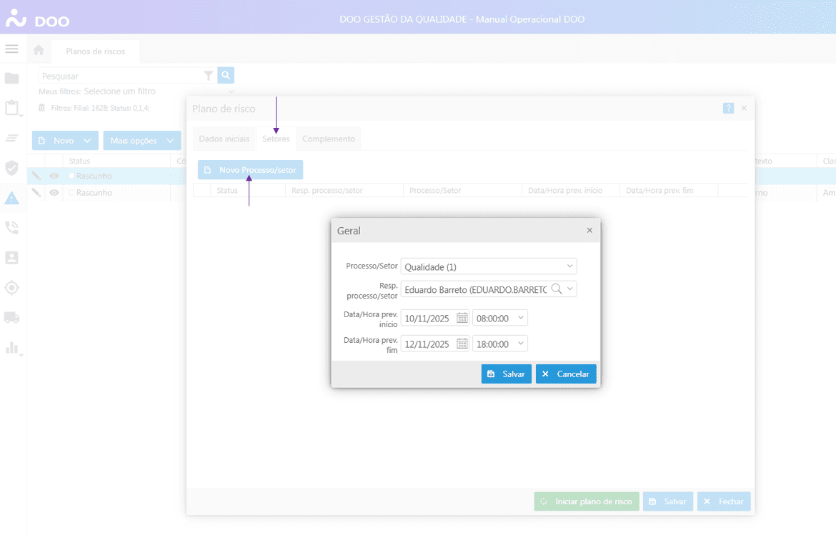Open the hamburger menu in sidebar
The image size is (836, 535).
11,49
